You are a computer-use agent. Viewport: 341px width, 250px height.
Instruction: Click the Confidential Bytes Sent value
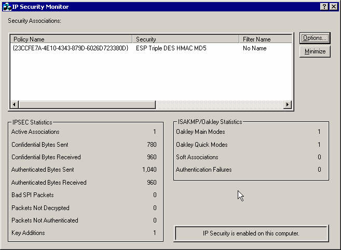click(x=152, y=145)
